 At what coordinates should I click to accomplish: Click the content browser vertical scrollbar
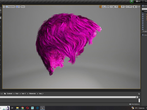pyautogui.click(x=139, y=101)
